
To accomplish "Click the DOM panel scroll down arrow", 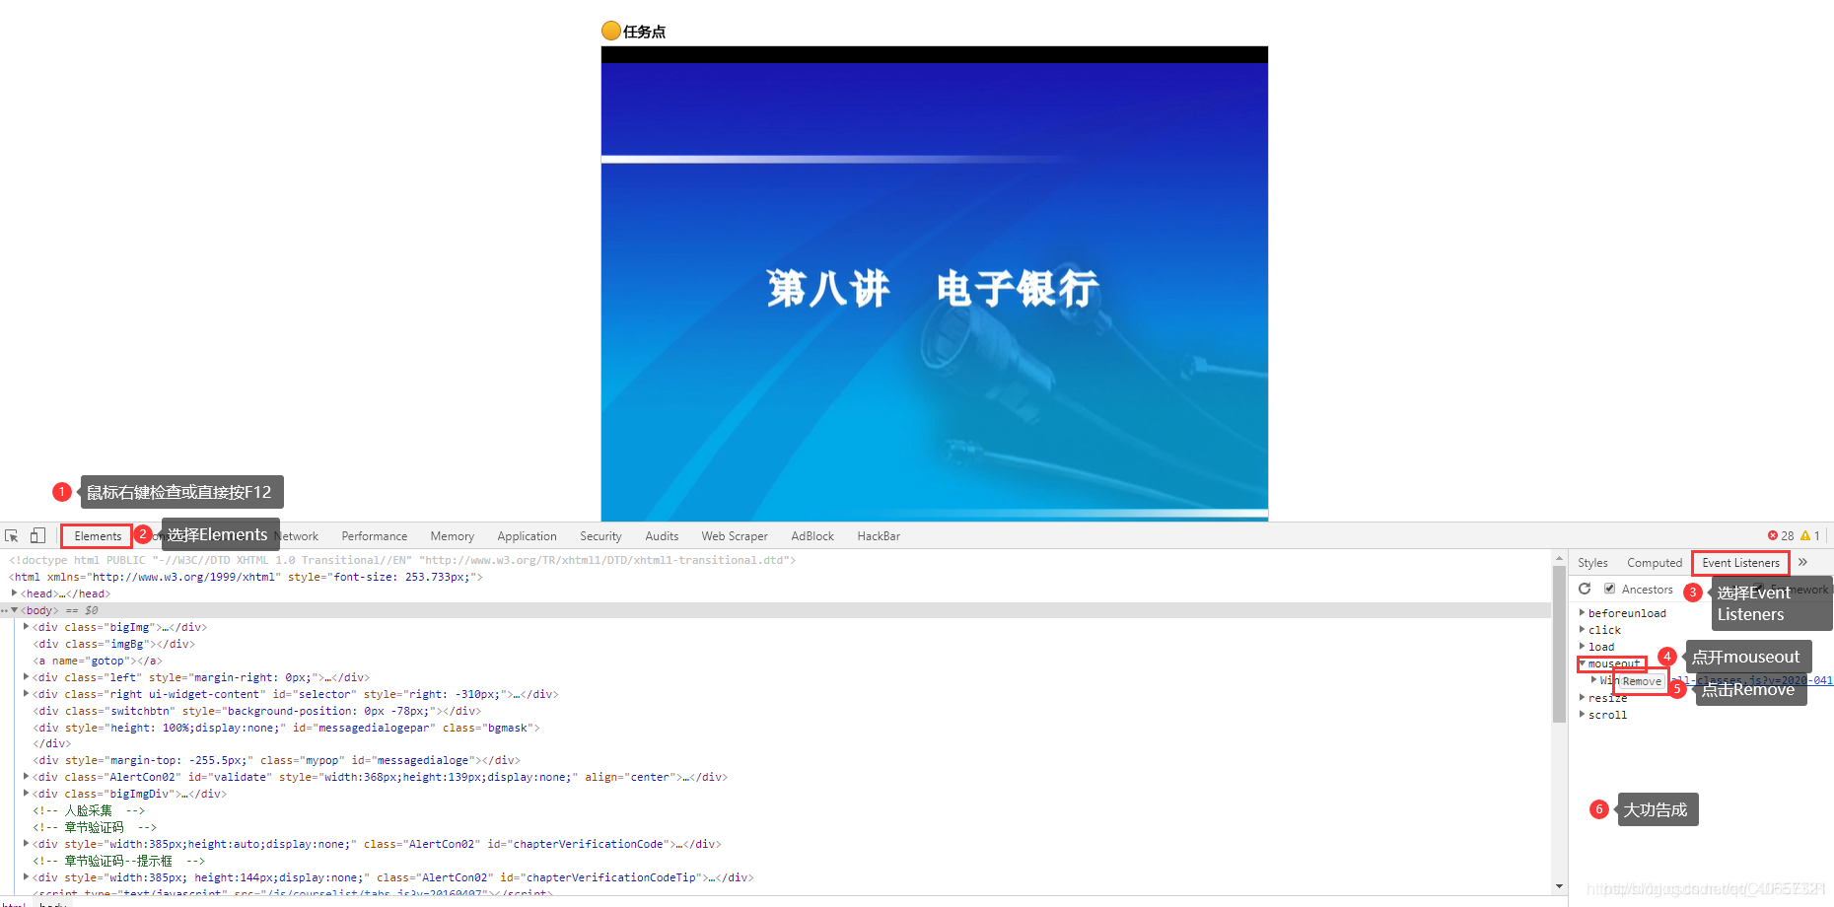I will point(1559,886).
